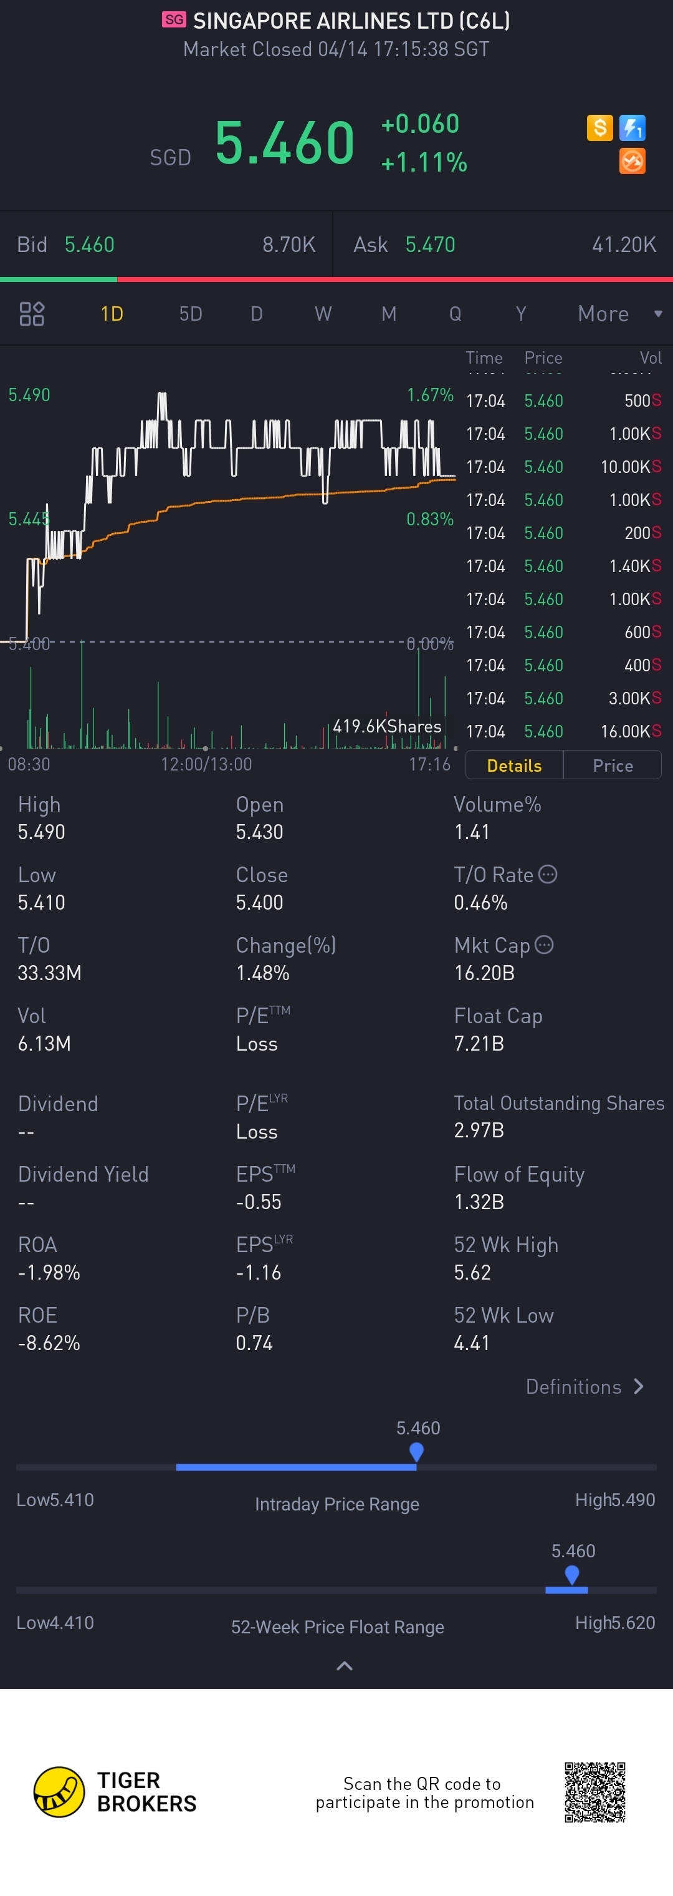Switch to the D (daily) chart tab
The height and width of the screenshot is (1896, 673).
257,314
